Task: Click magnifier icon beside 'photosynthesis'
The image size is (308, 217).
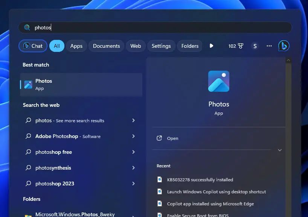Action: (x=28, y=168)
